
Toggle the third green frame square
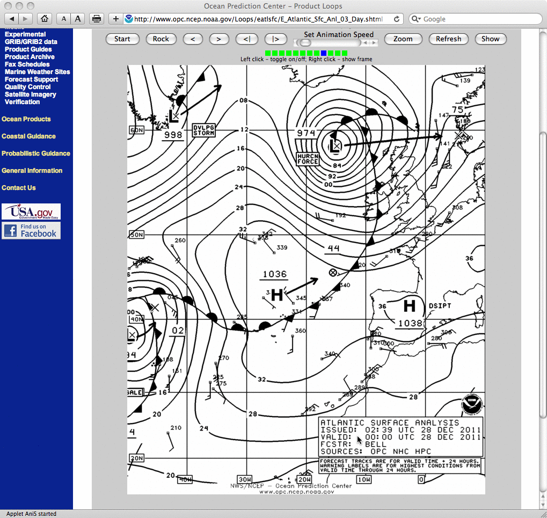click(x=282, y=53)
